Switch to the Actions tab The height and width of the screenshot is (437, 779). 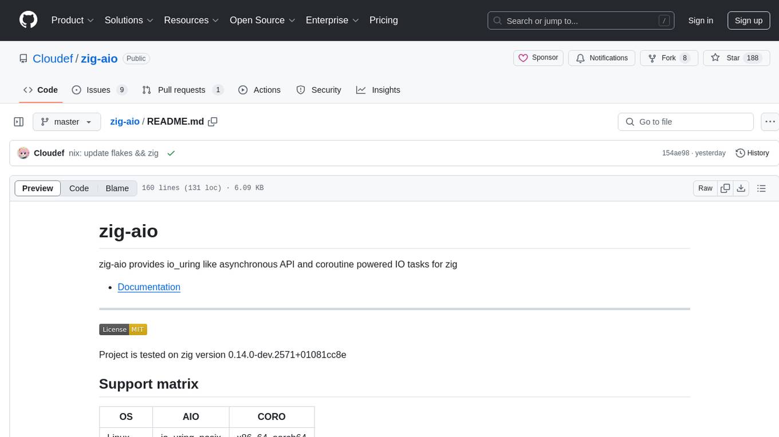[259, 90]
